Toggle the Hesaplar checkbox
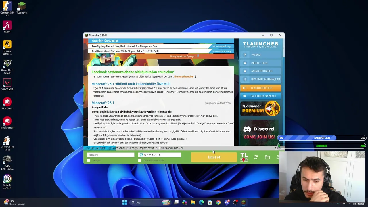The image size is (368, 207). 89,160
